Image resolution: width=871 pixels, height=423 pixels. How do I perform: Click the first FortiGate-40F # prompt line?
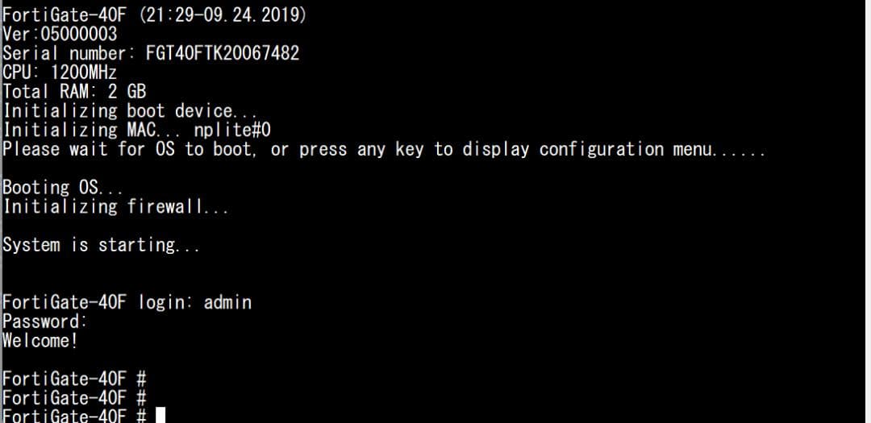point(74,378)
